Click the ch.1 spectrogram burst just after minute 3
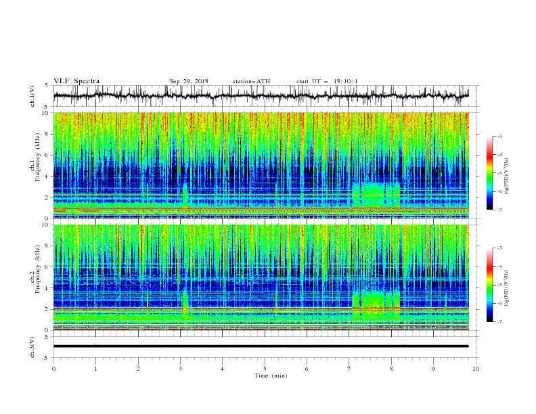 click(185, 195)
